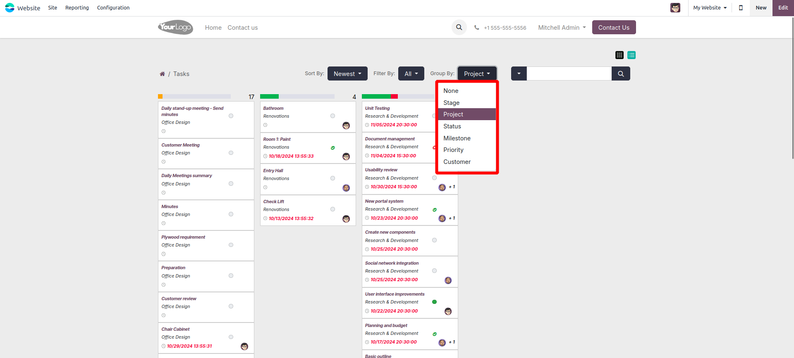Open the Filter By All dropdown
Image resolution: width=794 pixels, height=358 pixels.
411,73
